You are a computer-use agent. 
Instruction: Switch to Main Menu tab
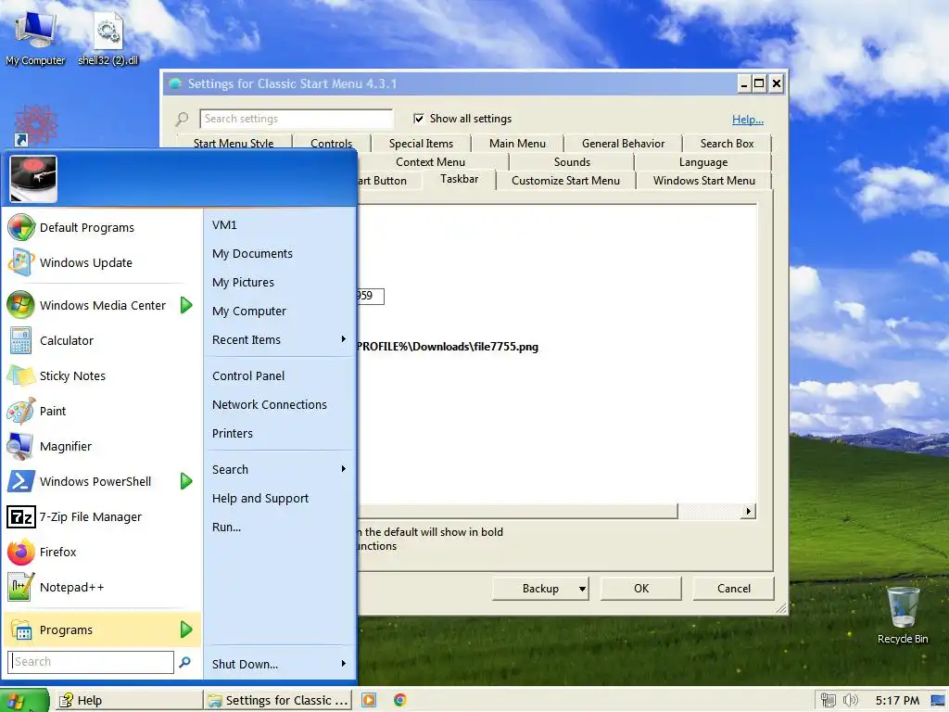[517, 144]
